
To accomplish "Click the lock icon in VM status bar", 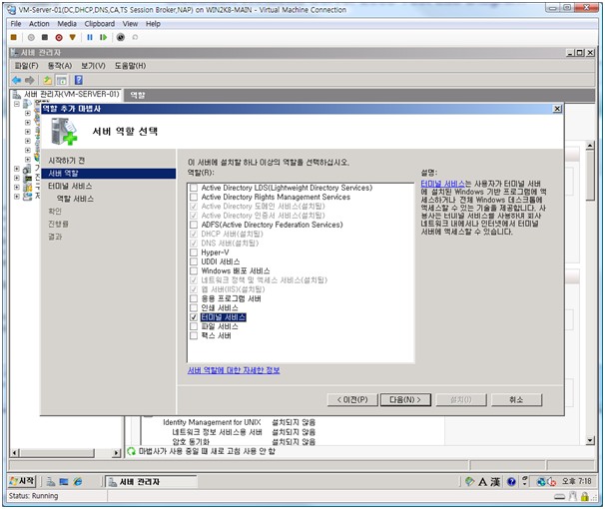I will coord(585,496).
